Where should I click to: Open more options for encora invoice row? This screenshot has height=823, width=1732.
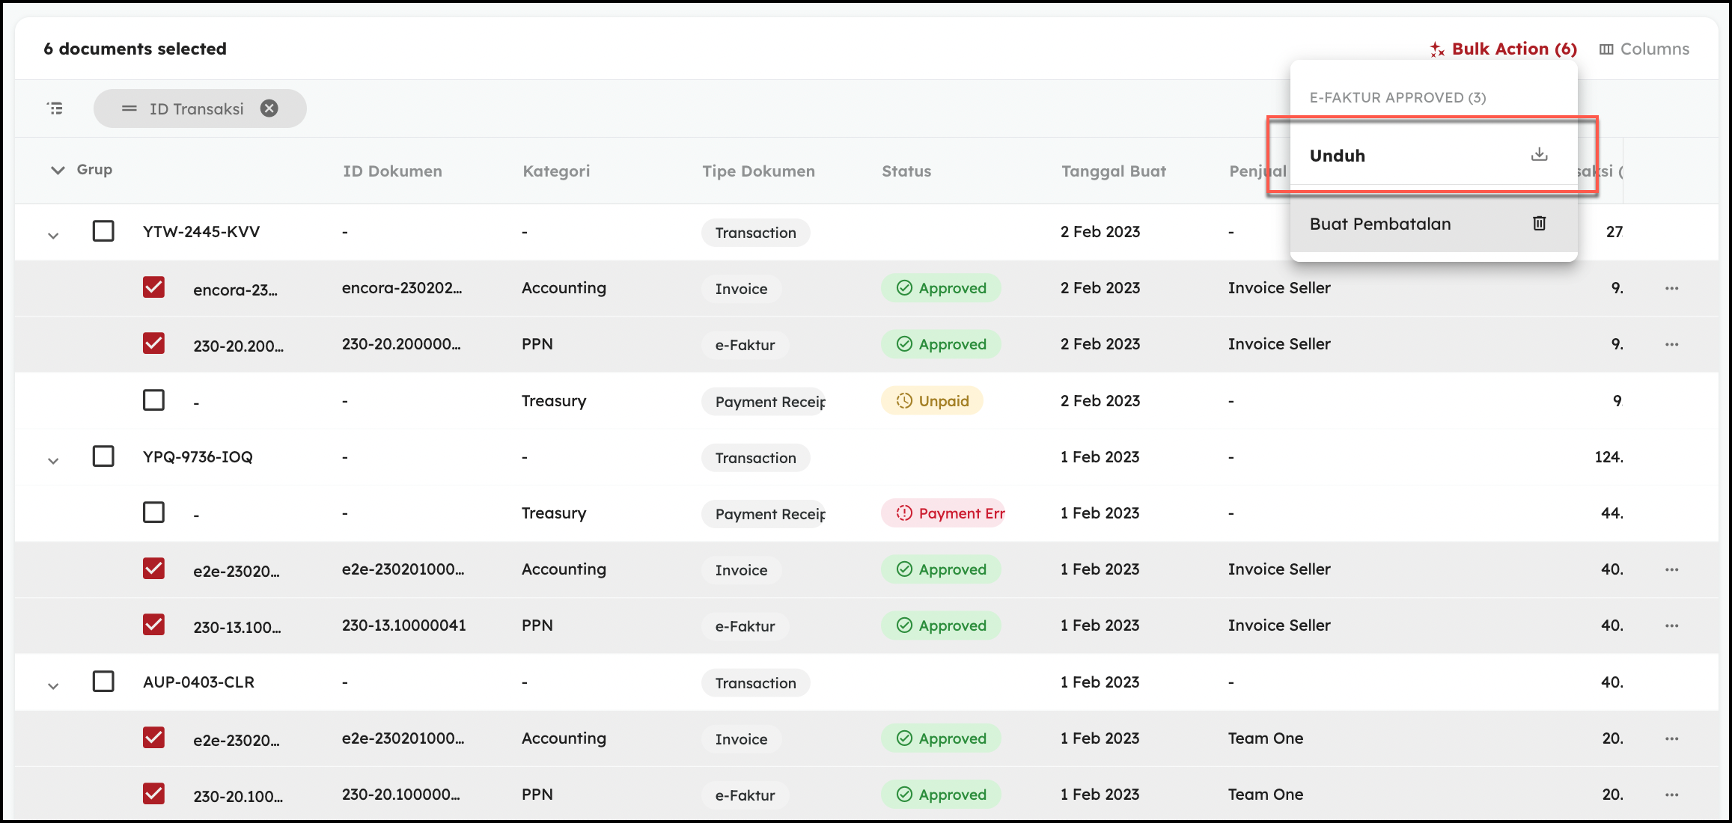[1671, 288]
